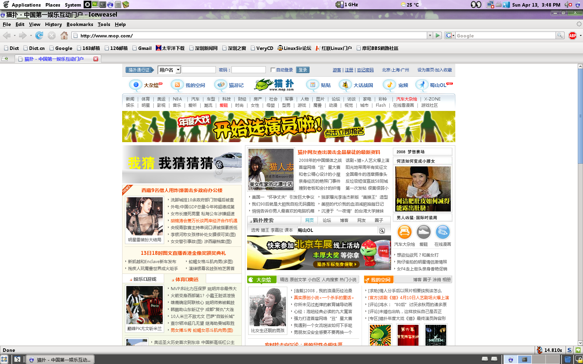Open the 用户名 login type dropdown
The height and width of the screenshot is (364, 583).
click(x=169, y=70)
